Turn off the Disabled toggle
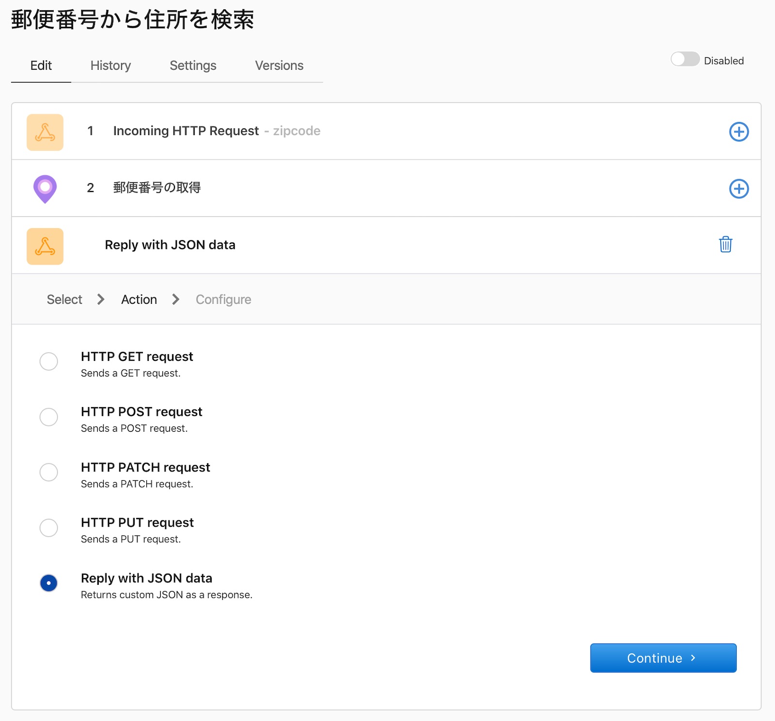 pos(684,60)
